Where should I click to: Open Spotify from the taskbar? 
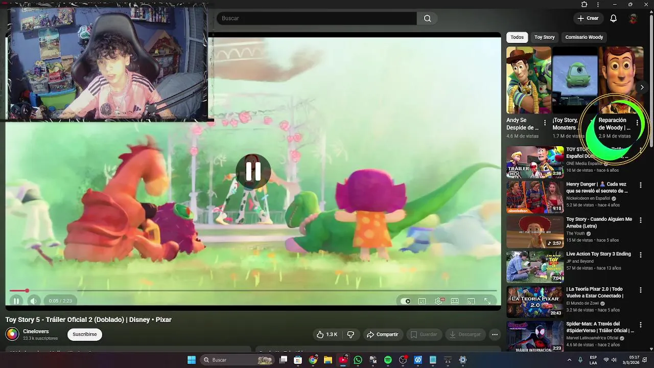pyautogui.click(x=388, y=360)
